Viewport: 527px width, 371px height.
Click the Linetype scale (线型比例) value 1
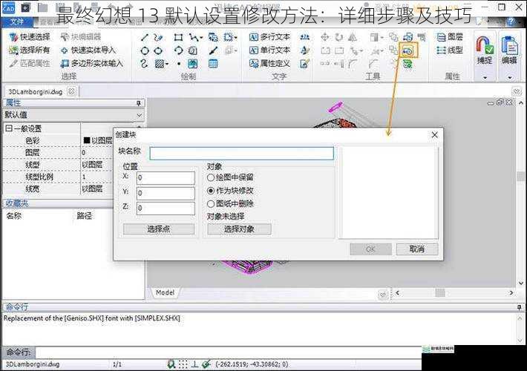coord(84,177)
